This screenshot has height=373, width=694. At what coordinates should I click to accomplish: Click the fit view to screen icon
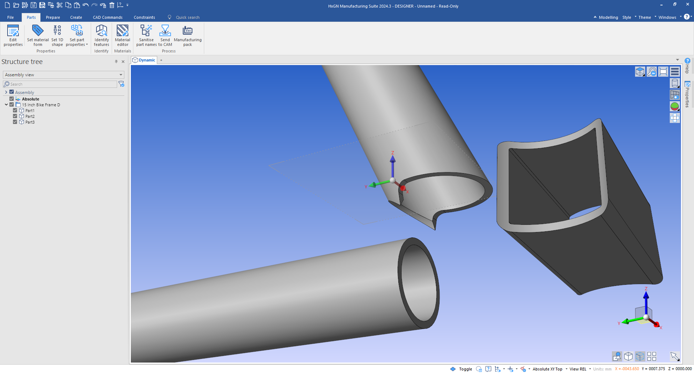tap(663, 72)
